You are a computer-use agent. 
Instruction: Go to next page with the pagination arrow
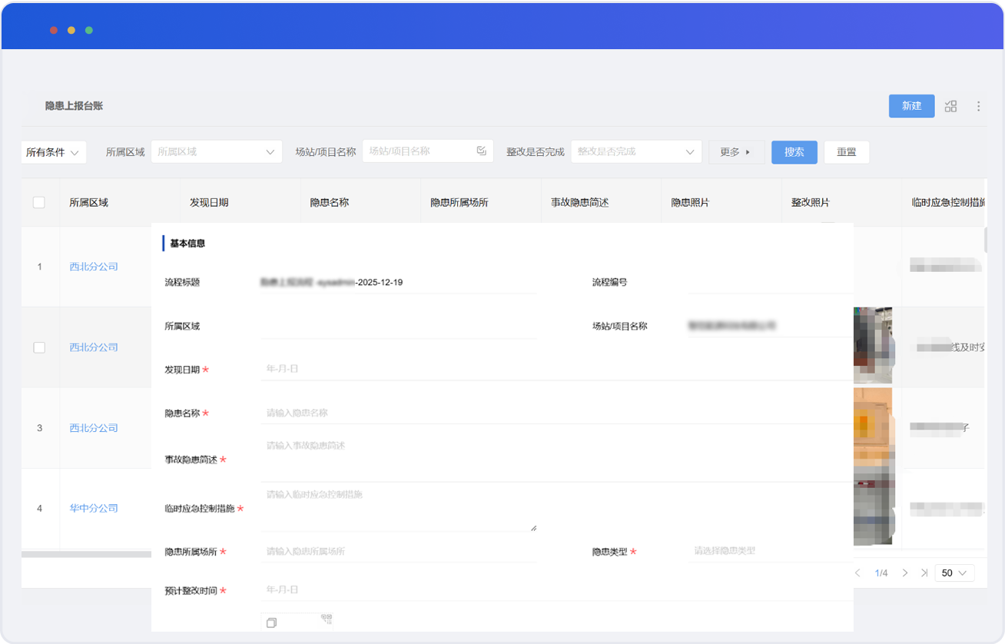click(x=904, y=573)
